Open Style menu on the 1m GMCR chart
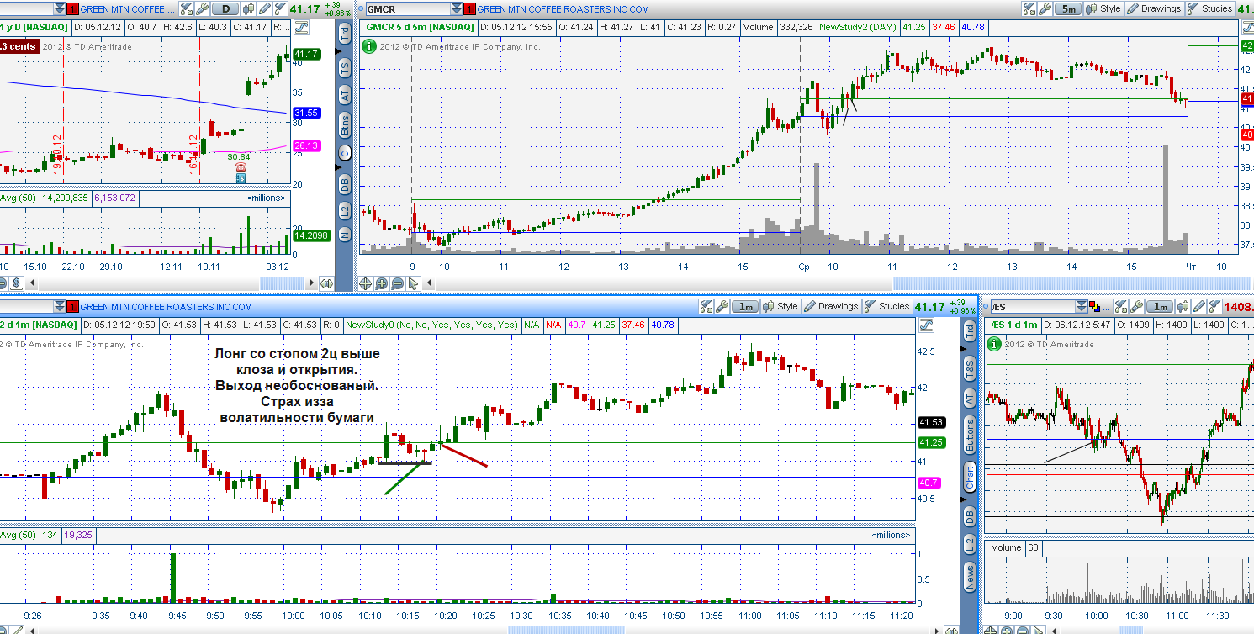The height and width of the screenshot is (634, 1254). (780, 306)
